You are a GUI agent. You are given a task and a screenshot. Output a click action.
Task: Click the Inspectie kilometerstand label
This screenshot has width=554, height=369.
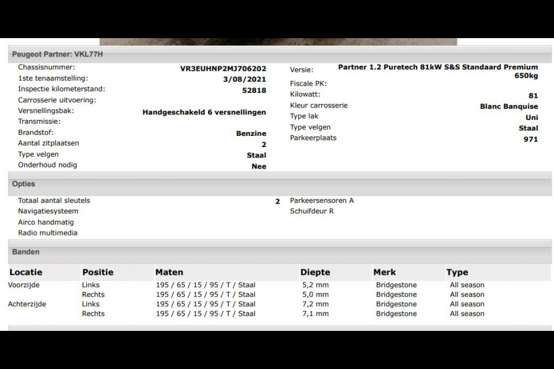click(62, 89)
